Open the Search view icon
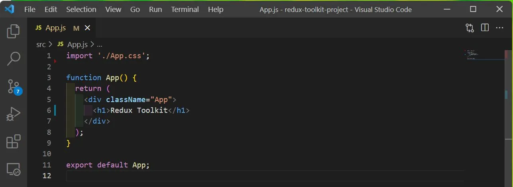This screenshot has width=513, height=187. tap(14, 59)
